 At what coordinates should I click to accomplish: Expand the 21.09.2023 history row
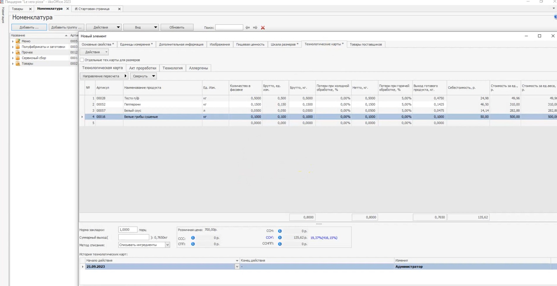click(83, 267)
